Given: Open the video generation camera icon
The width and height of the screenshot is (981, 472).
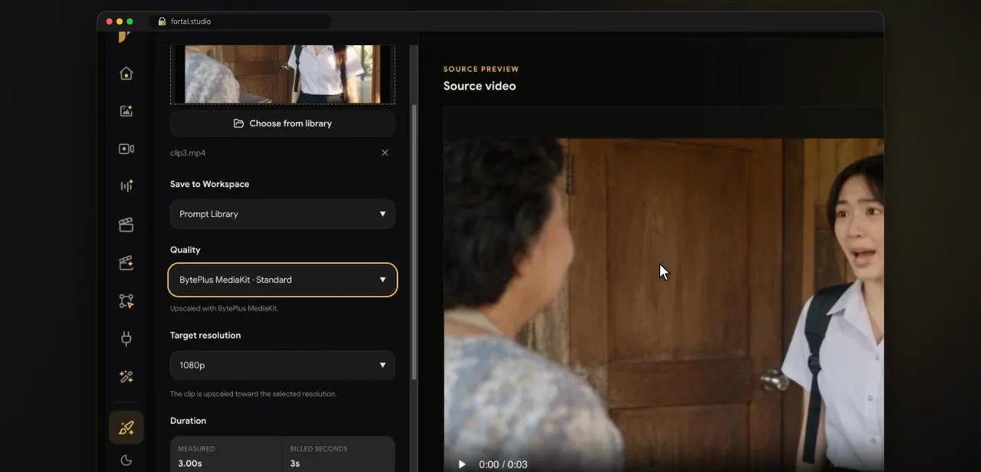Looking at the screenshot, I should pyautogui.click(x=126, y=149).
